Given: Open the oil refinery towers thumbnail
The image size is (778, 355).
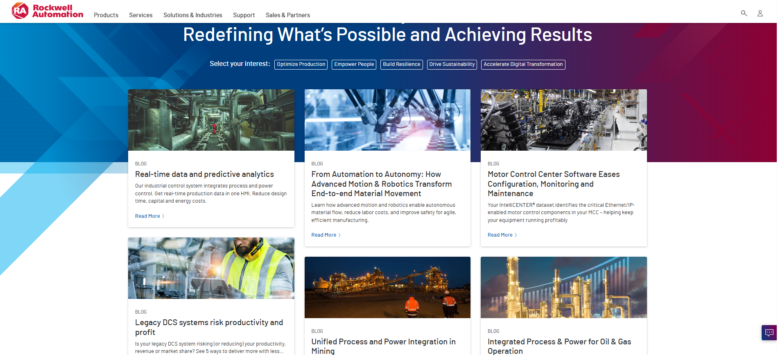Looking at the screenshot, I should pos(564,287).
